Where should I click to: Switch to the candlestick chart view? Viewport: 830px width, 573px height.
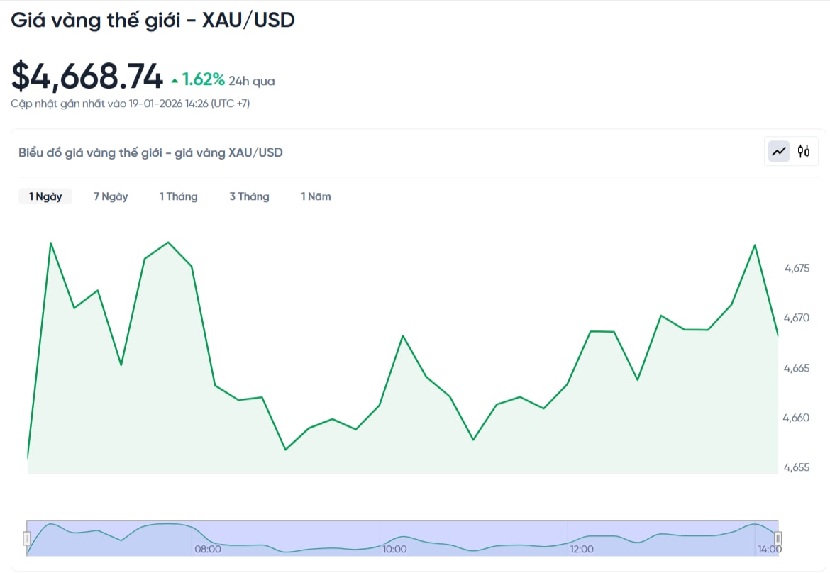click(x=804, y=151)
